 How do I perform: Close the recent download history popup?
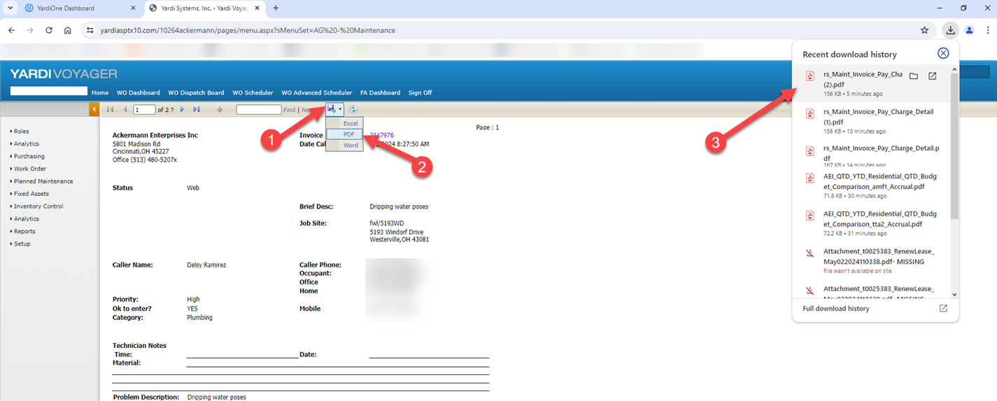coord(942,53)
